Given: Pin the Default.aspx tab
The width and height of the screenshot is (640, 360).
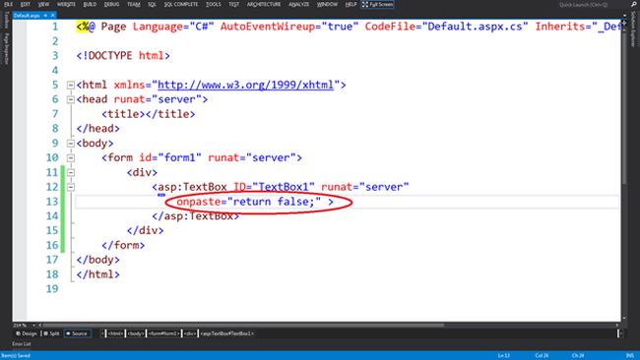Looking at the screenshot, I should click(45, 16).
